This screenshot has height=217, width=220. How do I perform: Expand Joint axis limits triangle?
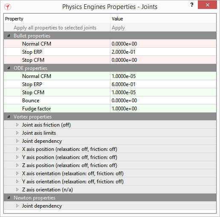coord(17,133)
